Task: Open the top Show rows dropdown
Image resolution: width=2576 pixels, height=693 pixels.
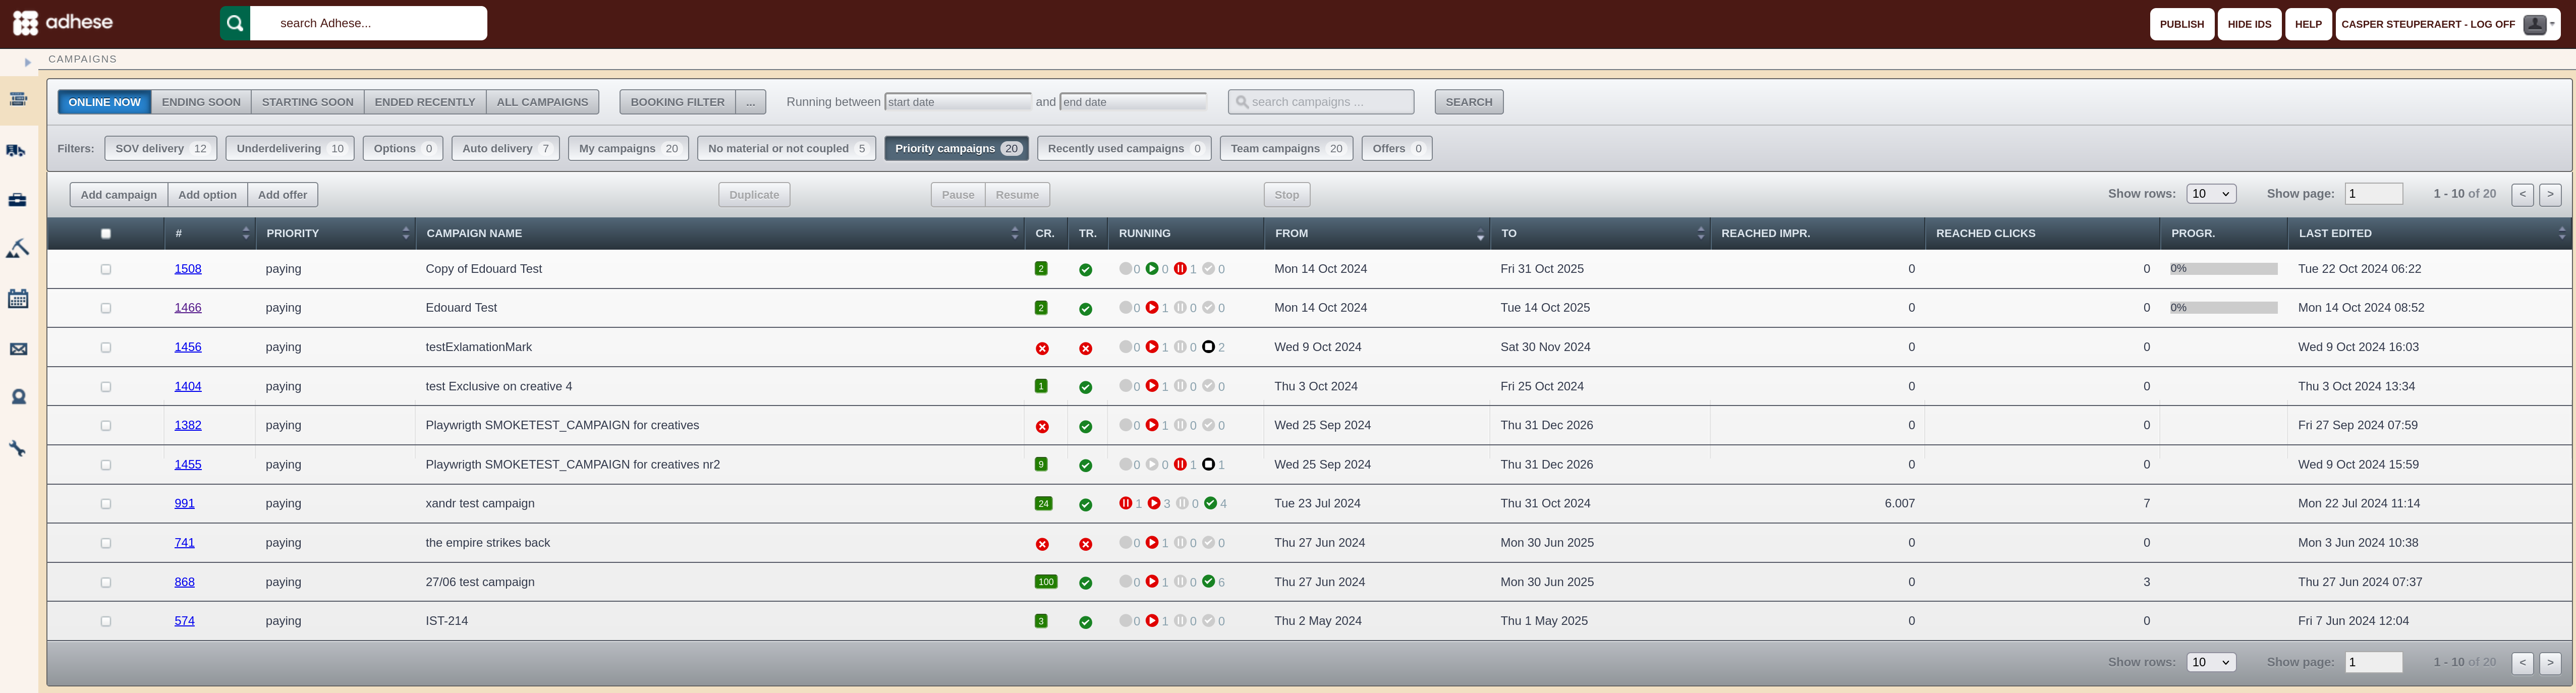Action: pos(2211,194)
